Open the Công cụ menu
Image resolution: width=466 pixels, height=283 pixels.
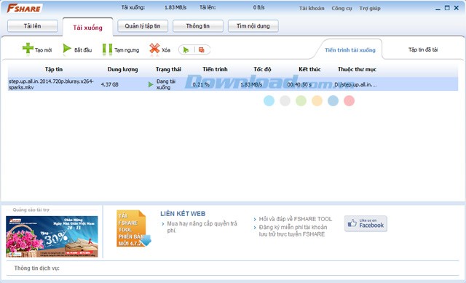[x=341, y=8]
